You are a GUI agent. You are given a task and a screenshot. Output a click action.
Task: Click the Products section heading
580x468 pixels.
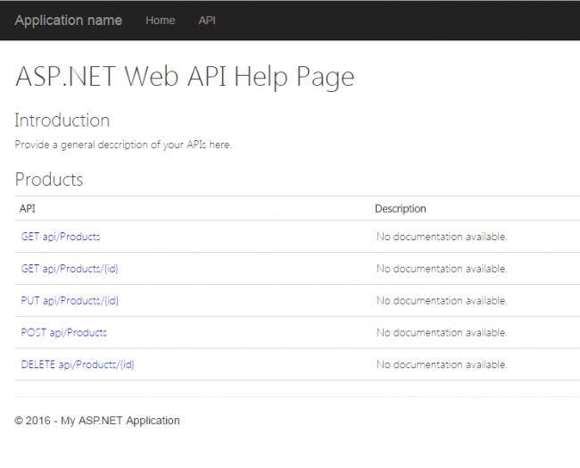(49, 180)
